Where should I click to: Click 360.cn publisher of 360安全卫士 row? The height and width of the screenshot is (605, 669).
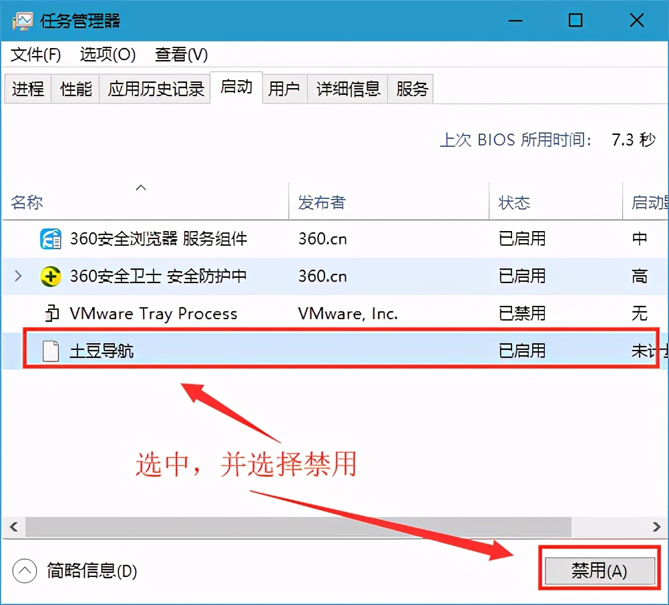tap(322, 276)
